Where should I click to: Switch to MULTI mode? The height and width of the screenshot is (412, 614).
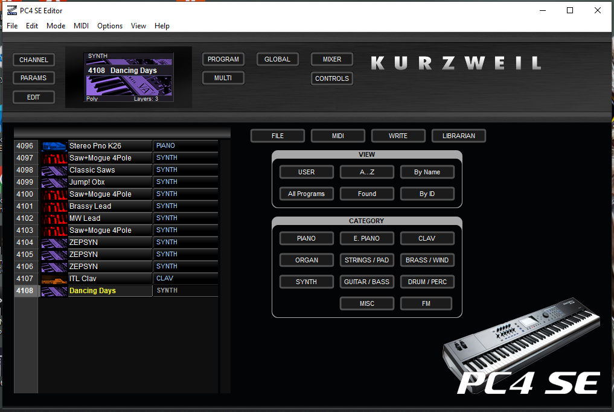(x=223, y=78)
